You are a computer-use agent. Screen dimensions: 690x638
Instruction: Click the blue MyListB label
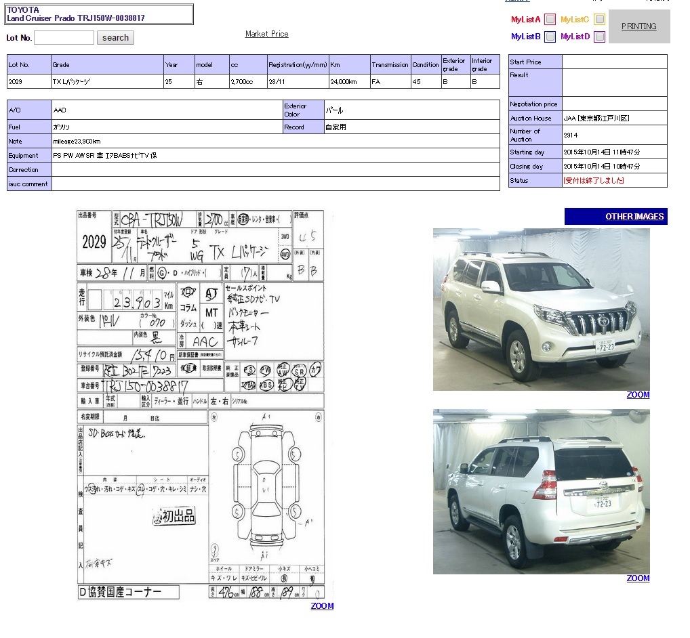[x=525, y=37]
